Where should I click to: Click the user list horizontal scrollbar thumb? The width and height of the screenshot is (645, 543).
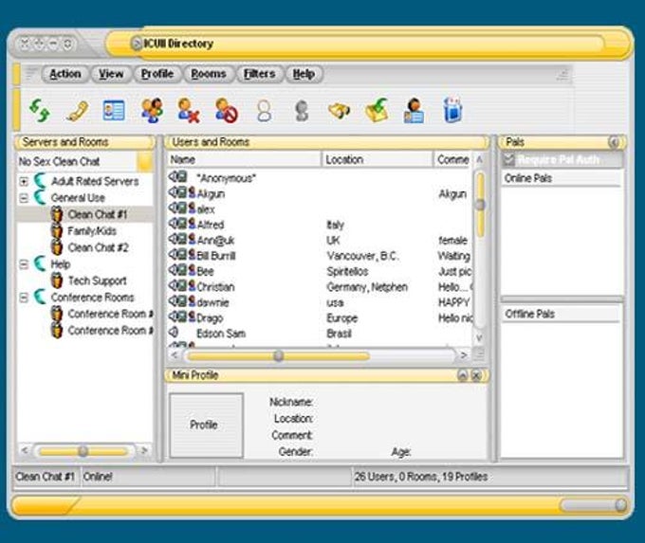(x=279, y=355)
